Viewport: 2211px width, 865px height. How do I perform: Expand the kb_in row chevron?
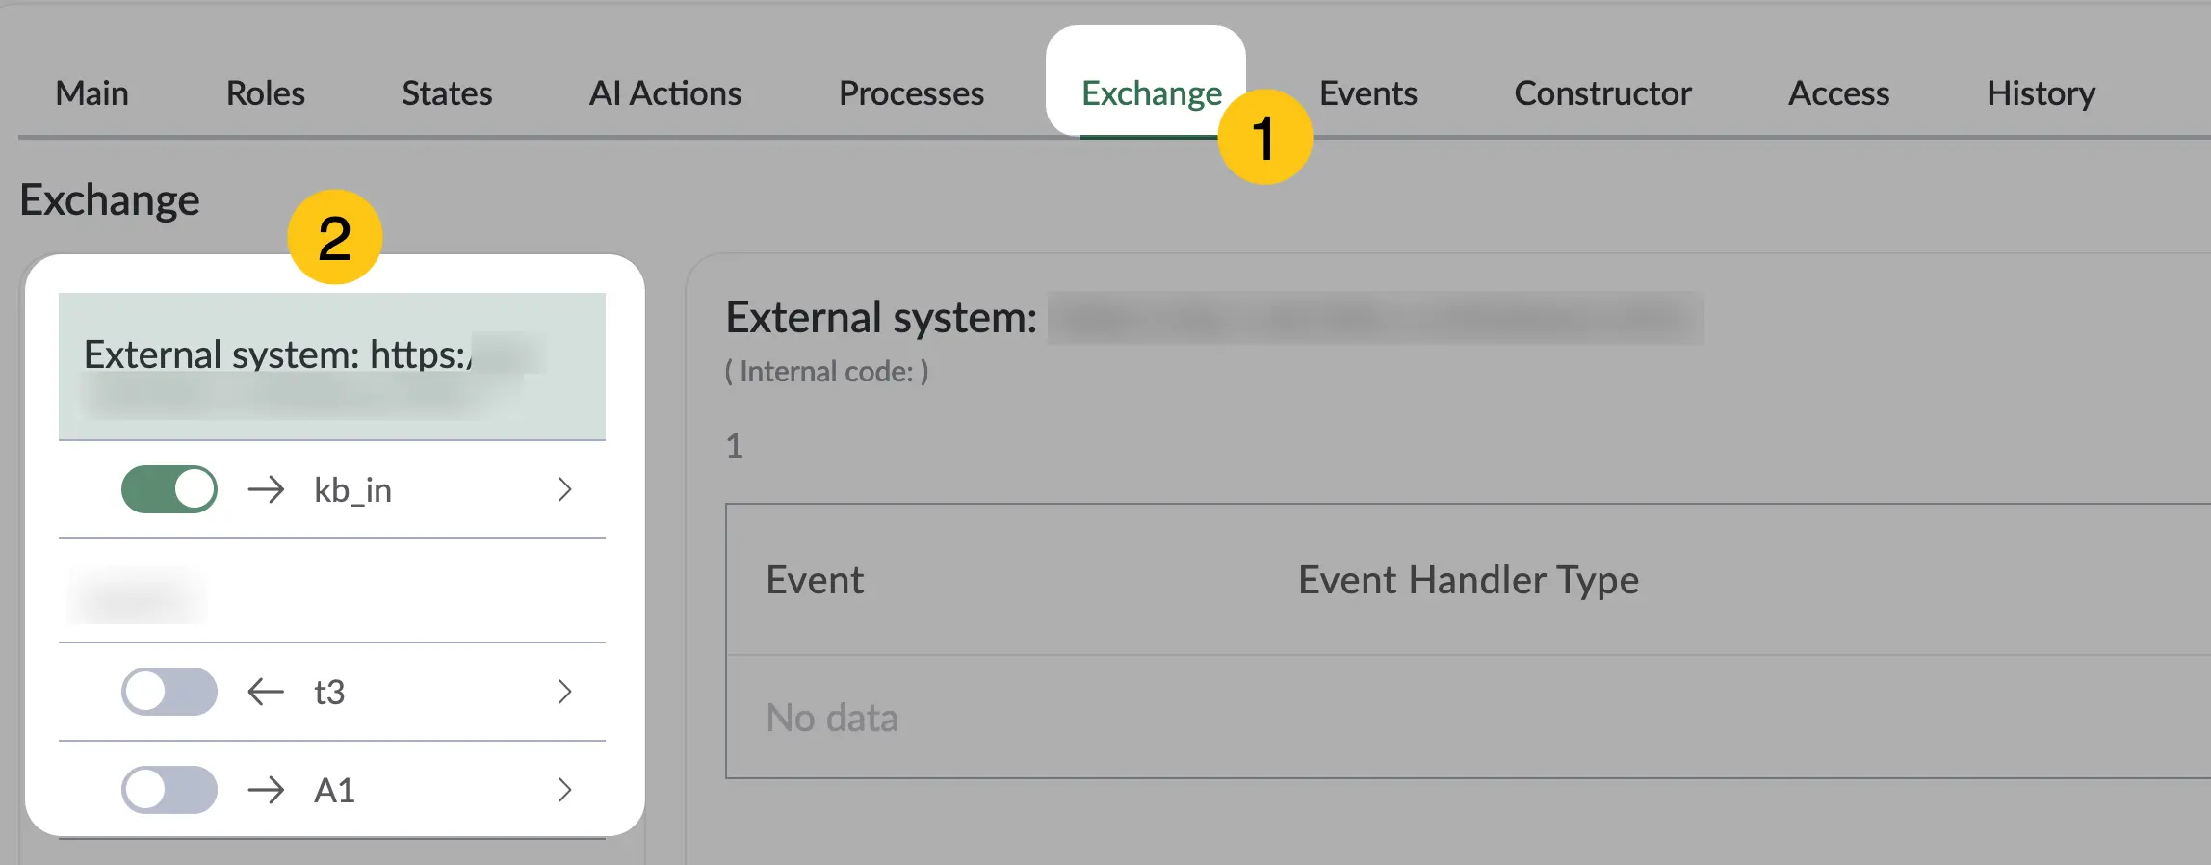565,489
